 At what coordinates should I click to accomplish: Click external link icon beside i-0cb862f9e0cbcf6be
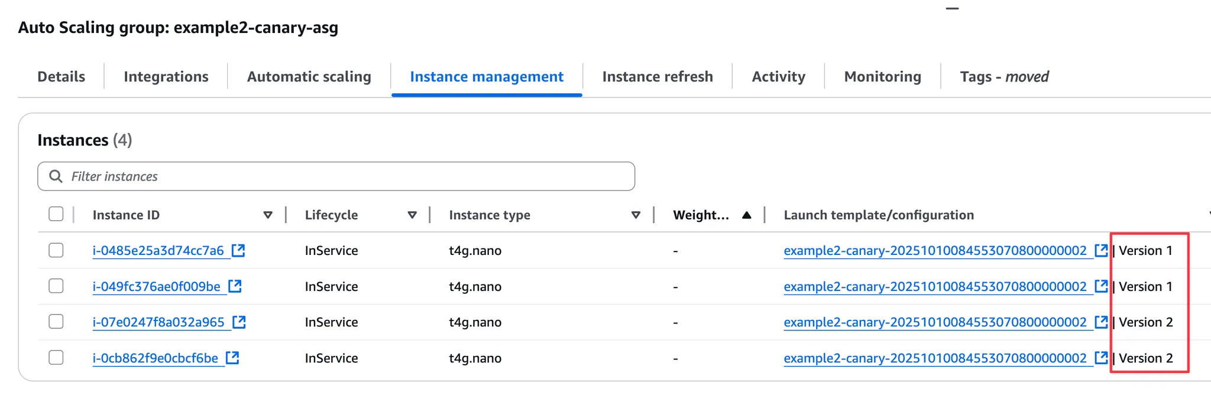(232, 358)
